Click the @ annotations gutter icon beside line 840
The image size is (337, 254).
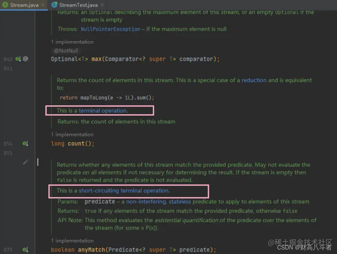coord(25,59)
